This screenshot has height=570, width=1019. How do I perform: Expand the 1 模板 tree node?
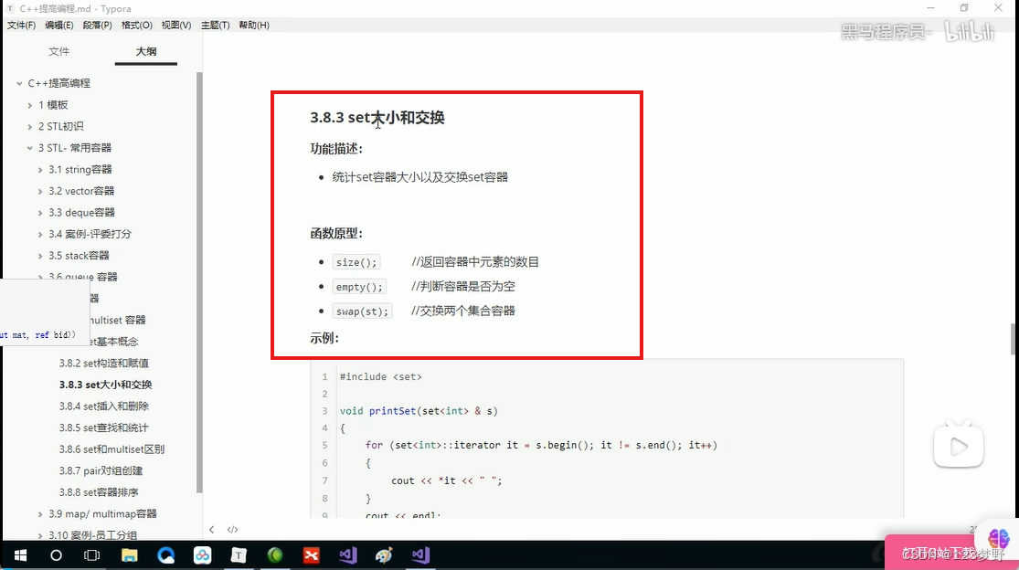30,104
